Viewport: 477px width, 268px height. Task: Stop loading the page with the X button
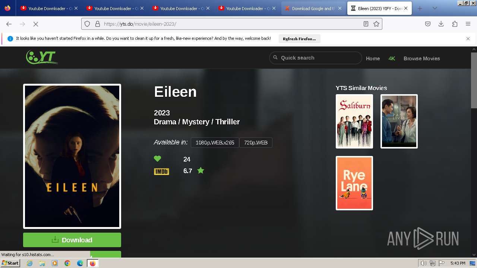(36, 24)
